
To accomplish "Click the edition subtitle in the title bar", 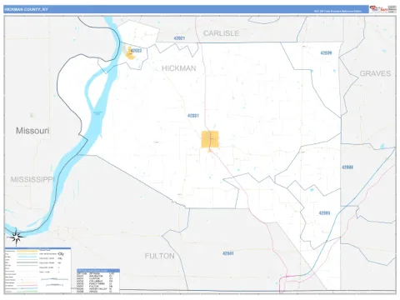I will pyautogui.click(x=337, y=12).
